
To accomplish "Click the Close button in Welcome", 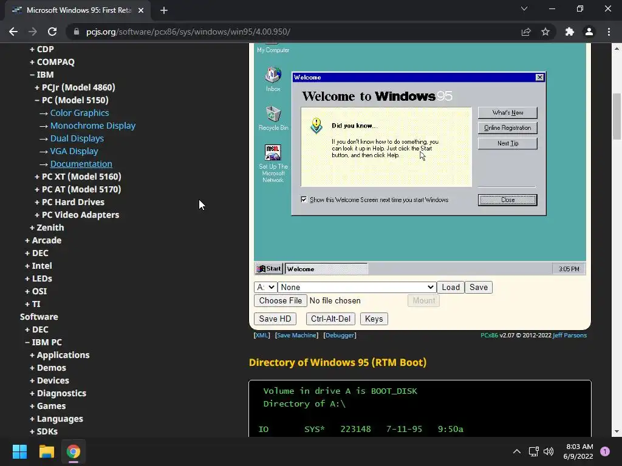I will (507, 200).
